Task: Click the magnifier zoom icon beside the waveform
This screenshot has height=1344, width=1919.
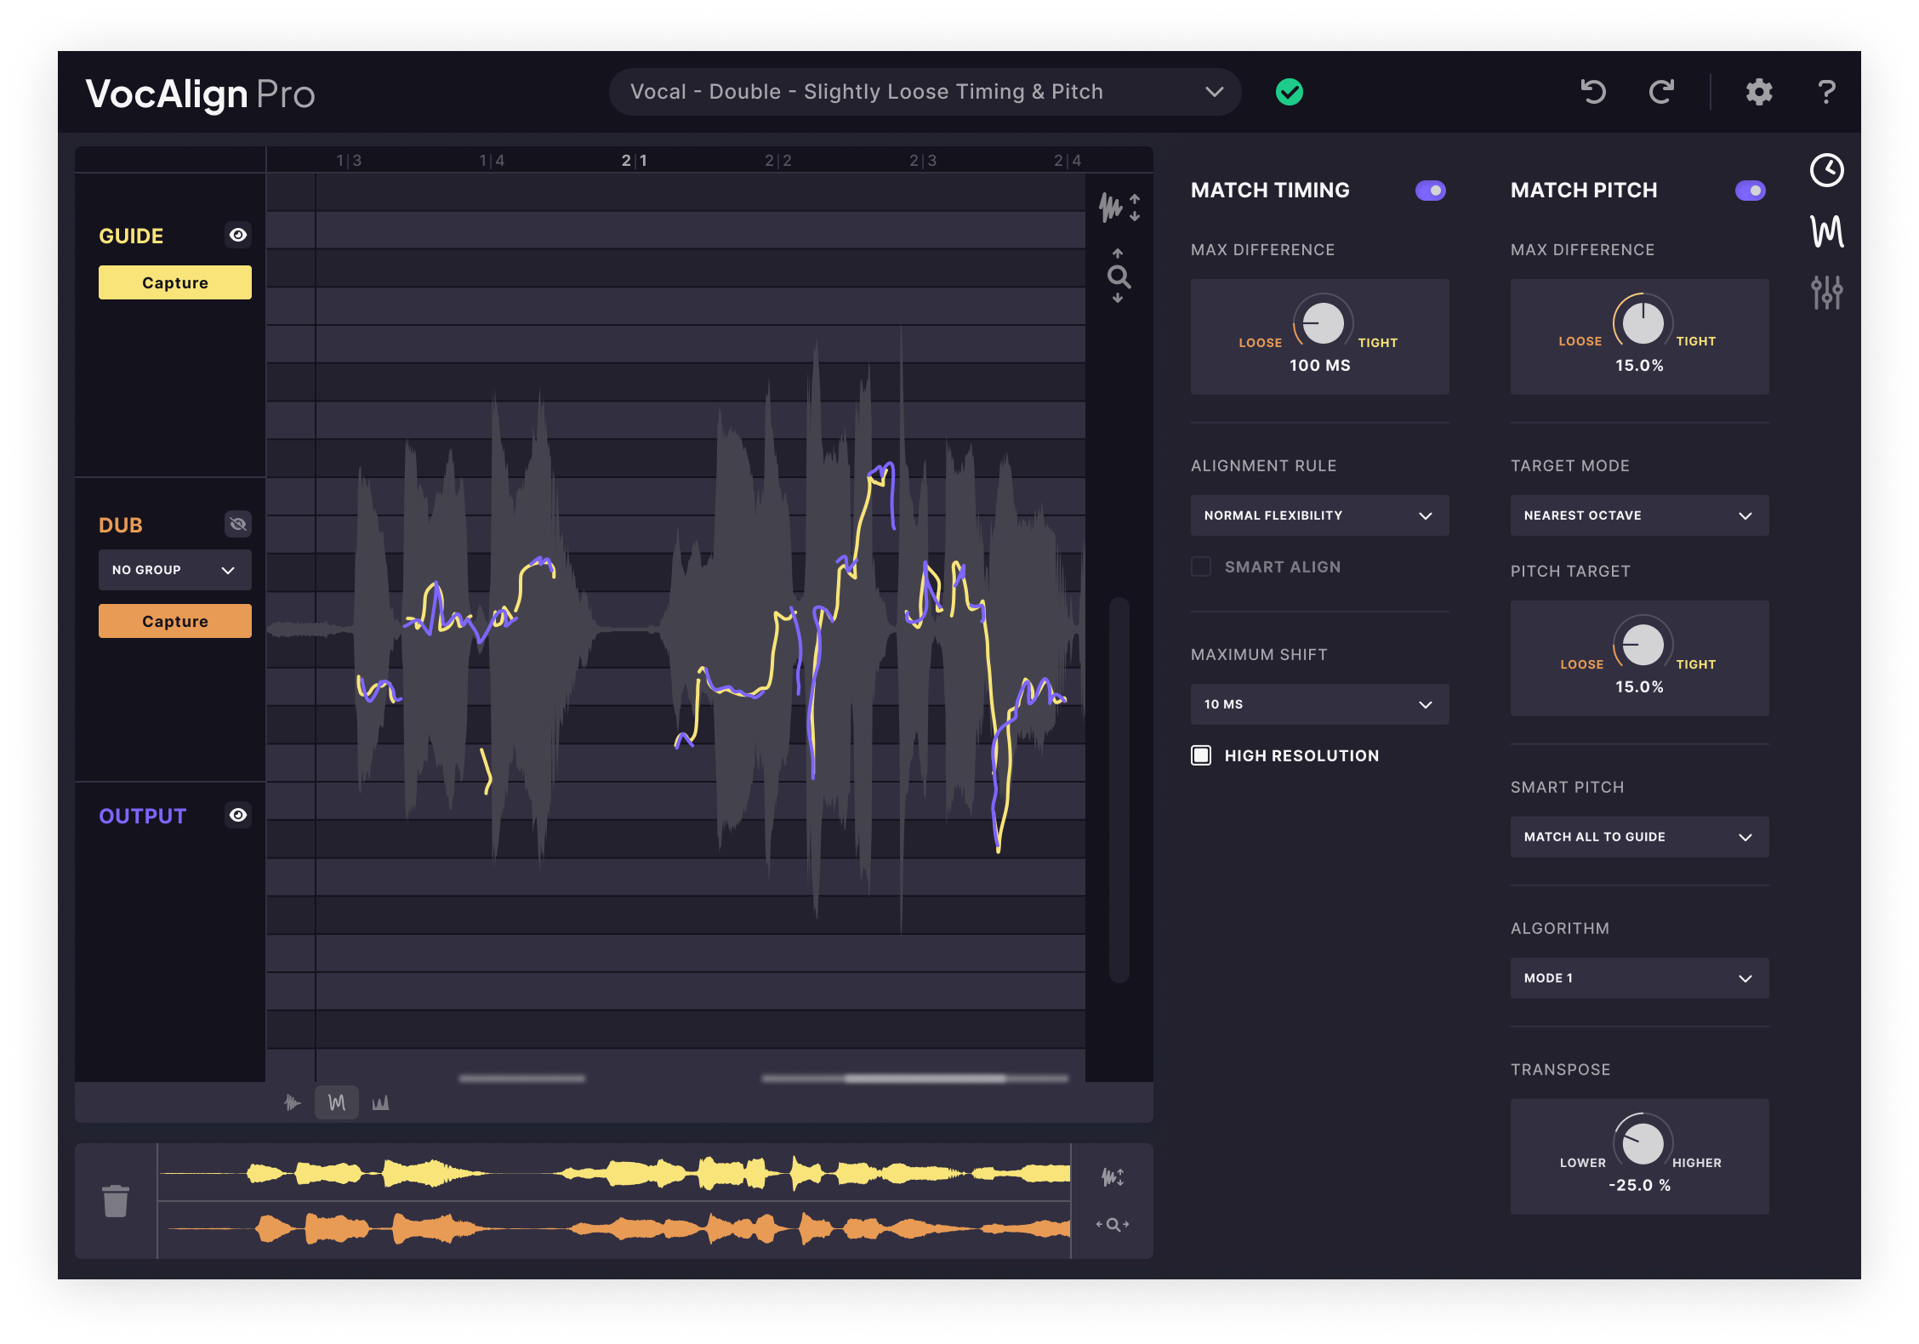Action: tap(1119, 274)
